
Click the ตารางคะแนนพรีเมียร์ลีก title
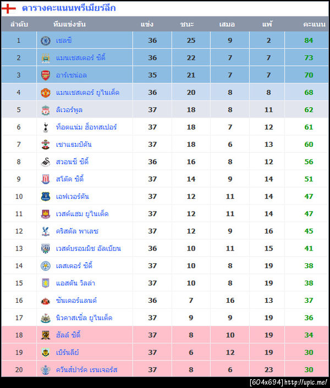click(69, 8)
